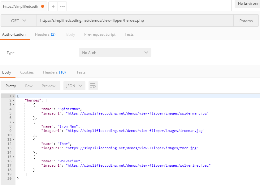Click the "Wolverine" name value

tap(69, 161)
